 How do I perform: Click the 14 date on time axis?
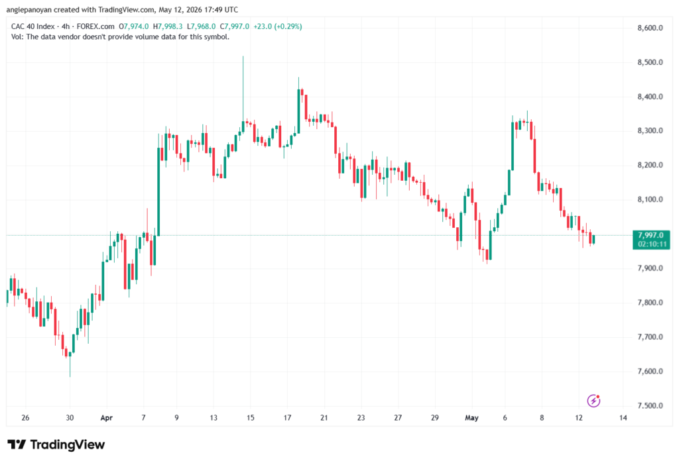pyautogui.click(x=623, y=418)
